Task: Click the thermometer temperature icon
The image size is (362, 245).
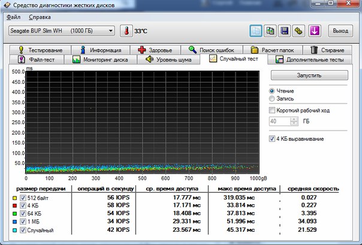Action: point(126,31)
